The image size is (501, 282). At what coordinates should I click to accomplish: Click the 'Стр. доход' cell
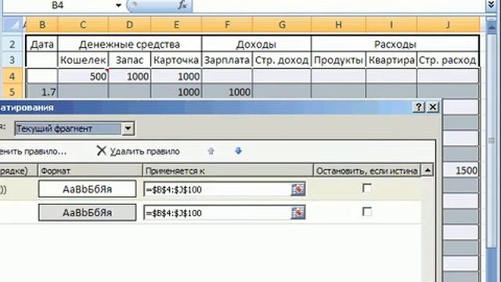coord(282,60)
